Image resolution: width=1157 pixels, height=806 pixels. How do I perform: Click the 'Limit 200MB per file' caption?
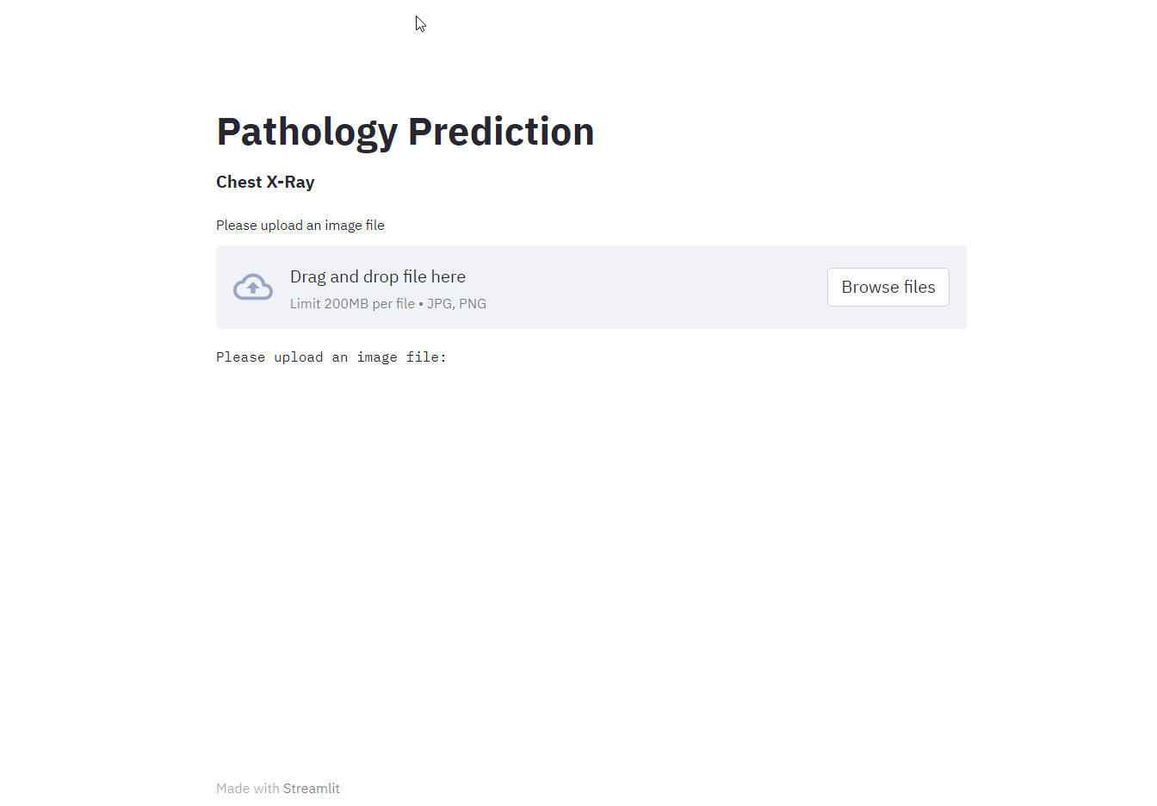point(353,303)
